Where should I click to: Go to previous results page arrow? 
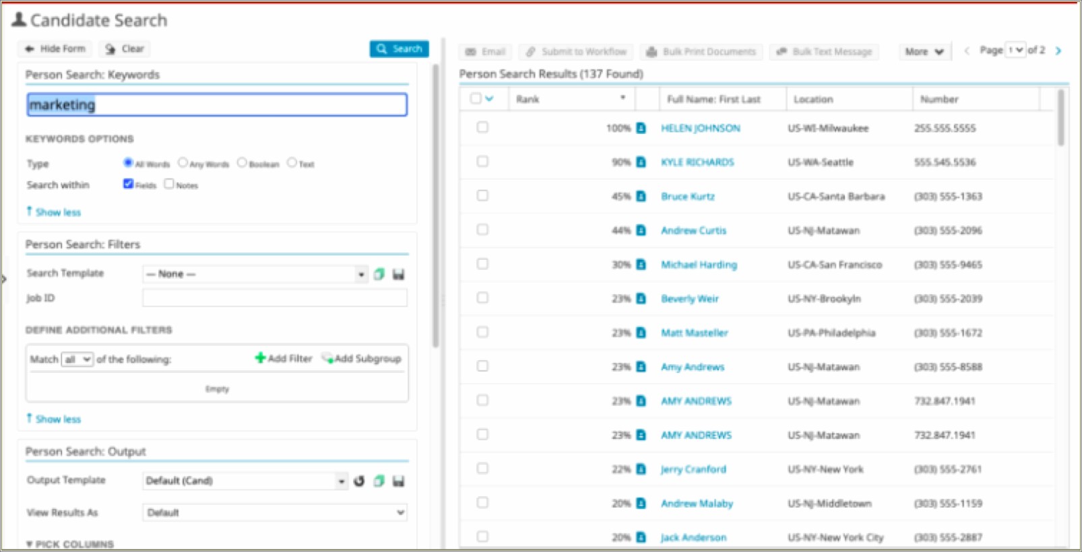point(967,51)
